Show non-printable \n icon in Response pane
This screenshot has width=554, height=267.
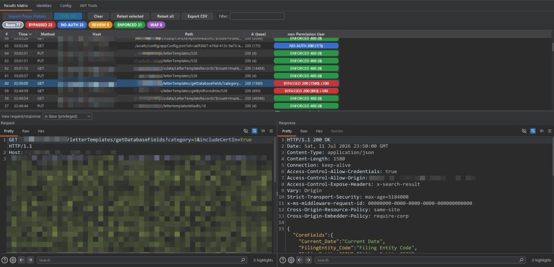[x=542, y=131]
